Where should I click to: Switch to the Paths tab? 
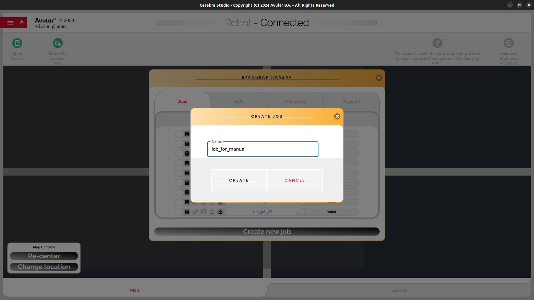point(238,101)
